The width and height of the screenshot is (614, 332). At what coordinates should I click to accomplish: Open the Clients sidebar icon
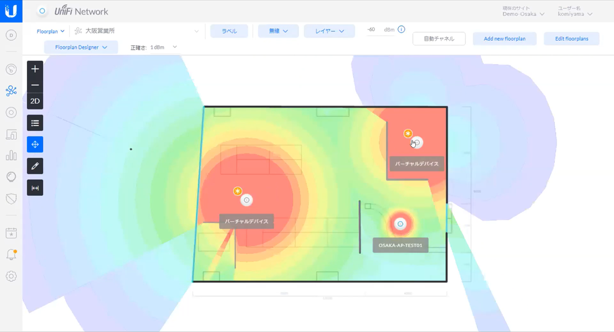coord(11,134)
